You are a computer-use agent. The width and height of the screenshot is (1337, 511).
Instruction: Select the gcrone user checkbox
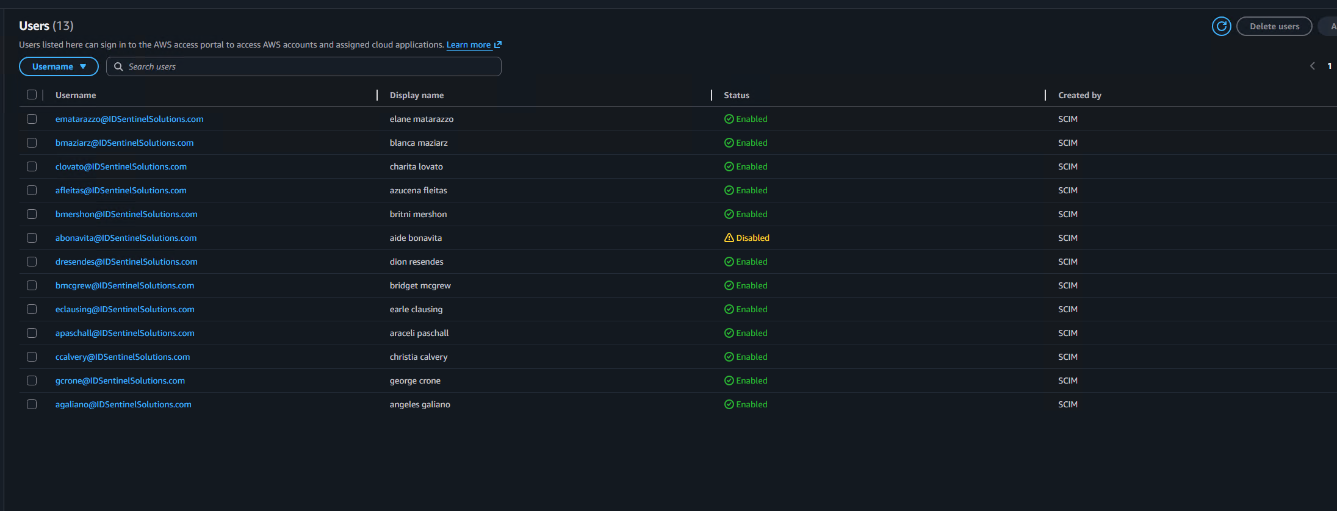32,381
